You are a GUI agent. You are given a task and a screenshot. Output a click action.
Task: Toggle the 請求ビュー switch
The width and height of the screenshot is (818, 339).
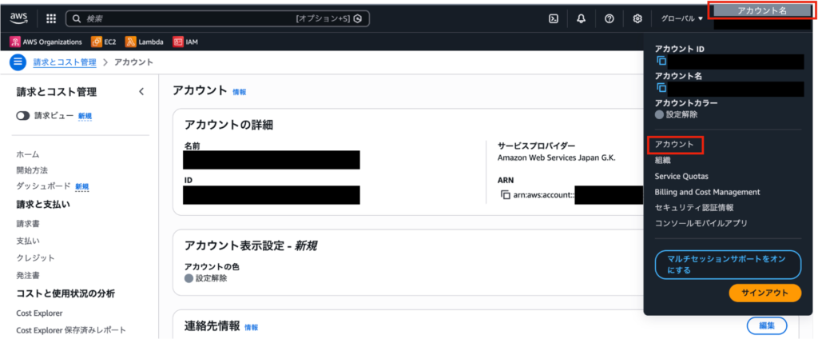(23, 116)
